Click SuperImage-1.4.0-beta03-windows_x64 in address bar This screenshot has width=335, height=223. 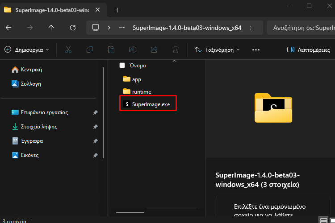(187, 28)
